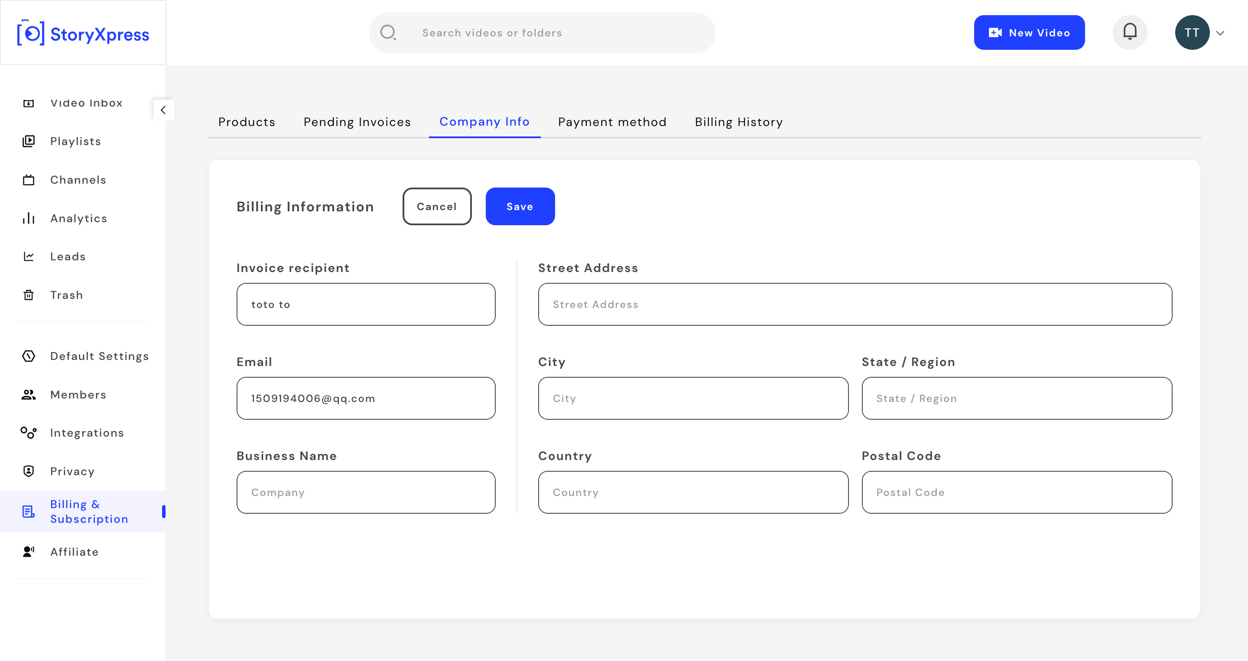Click the Postal Code field

click(x=1017, y=492)
